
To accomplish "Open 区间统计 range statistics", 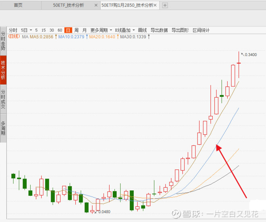I will point(201,30).
